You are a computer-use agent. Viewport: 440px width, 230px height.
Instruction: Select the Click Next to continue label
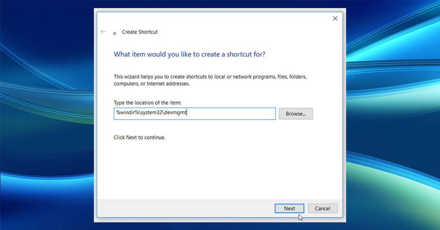139,137
